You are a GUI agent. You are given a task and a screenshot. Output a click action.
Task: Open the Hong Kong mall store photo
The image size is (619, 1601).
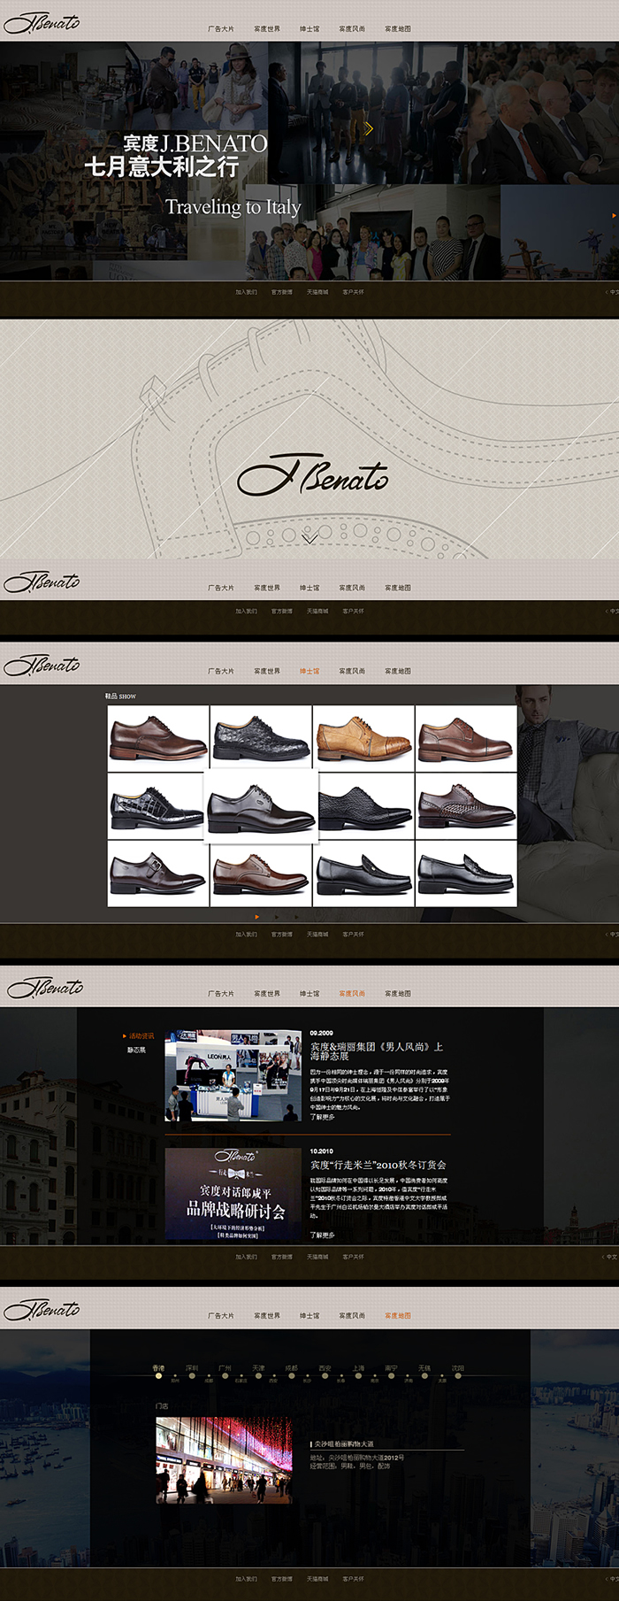(x=224, y=1460)
